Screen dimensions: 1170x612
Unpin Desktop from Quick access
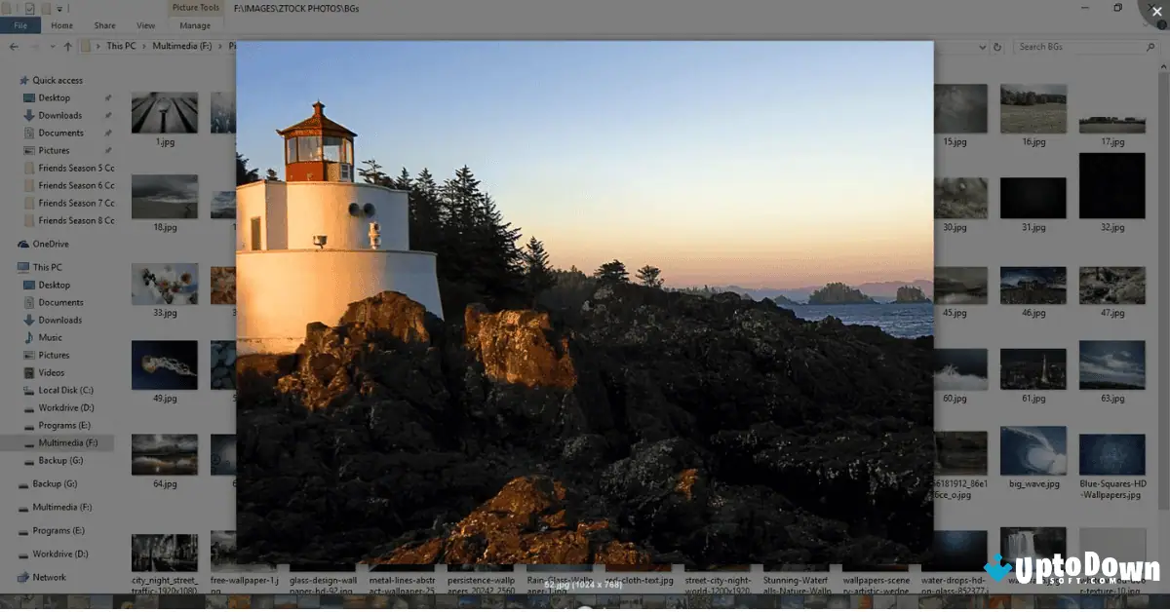pyautogui.click(x=108, y=97)
